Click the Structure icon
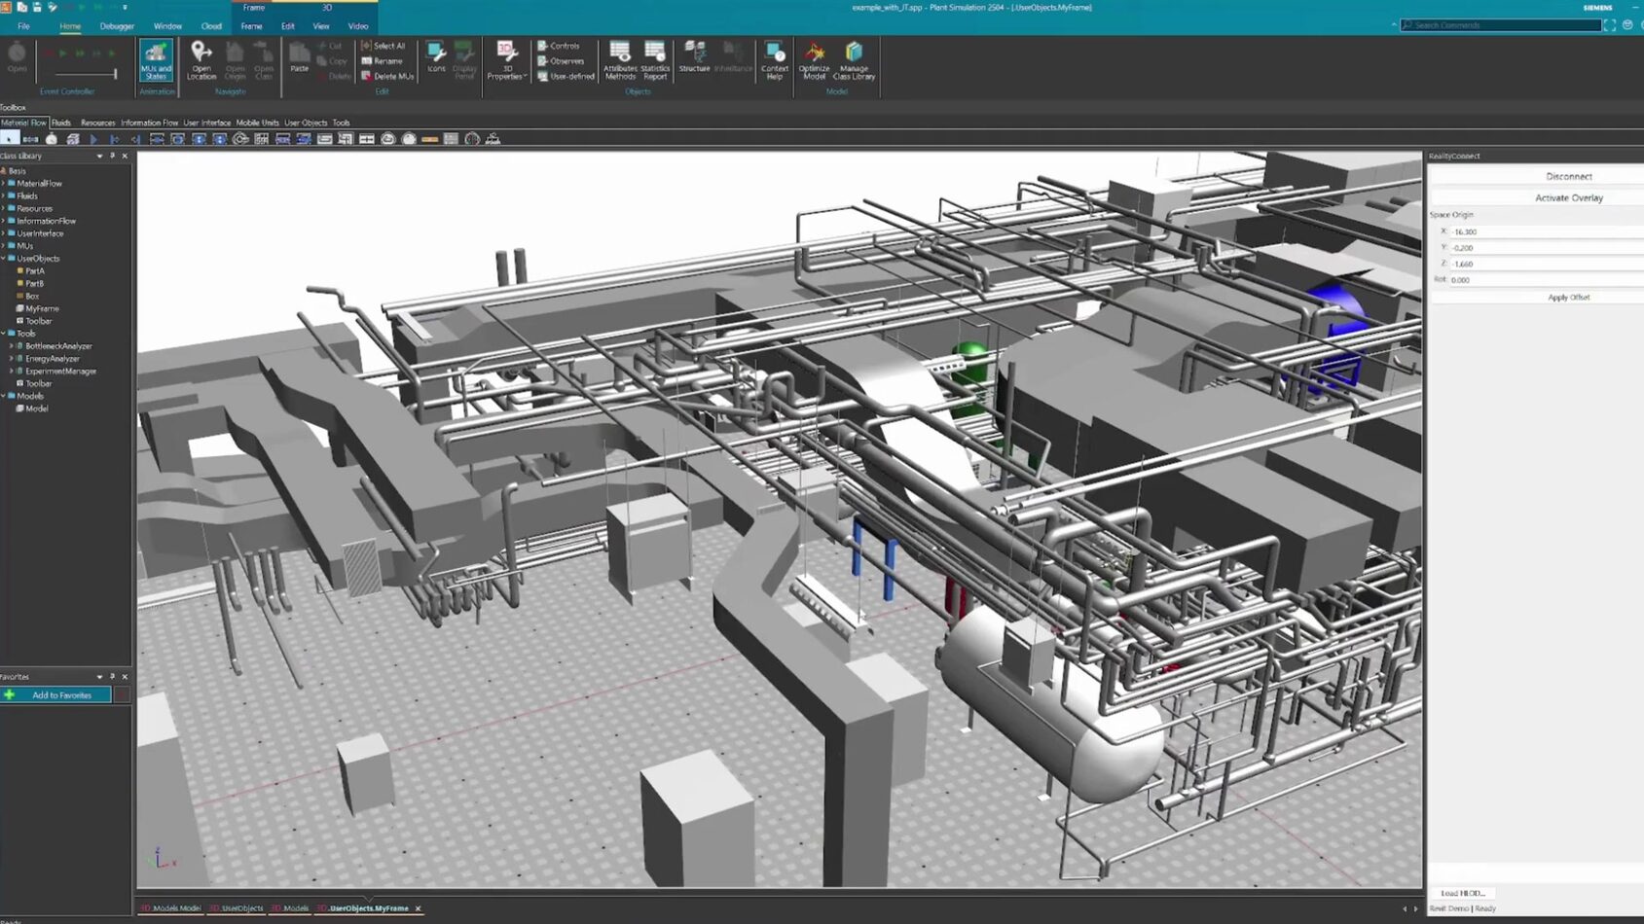 (x=694, y=57)
